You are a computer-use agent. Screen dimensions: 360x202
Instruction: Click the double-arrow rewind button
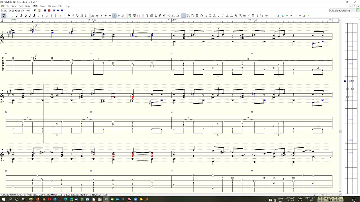(58, 11)
